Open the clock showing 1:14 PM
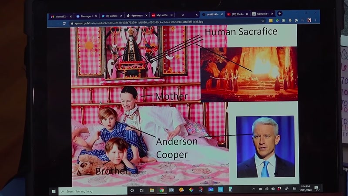 305,188
